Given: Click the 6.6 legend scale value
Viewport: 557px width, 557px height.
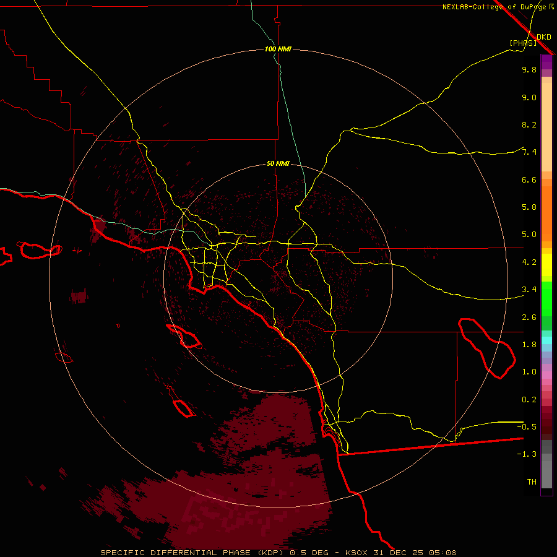Looking at the screenshot, I should pos(529,179).
